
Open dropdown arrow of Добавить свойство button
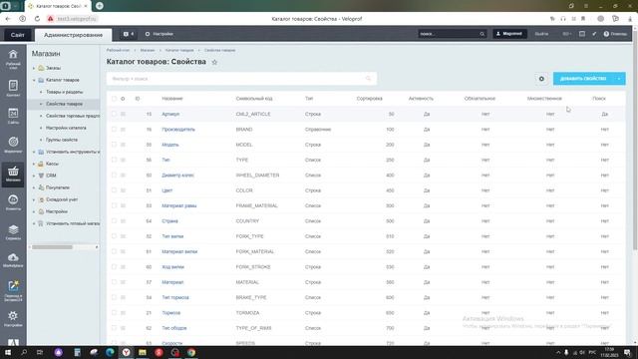coord(619,79)
